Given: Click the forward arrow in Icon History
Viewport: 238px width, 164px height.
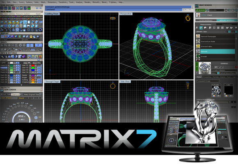Looking at the screenshot, I should pyautogui.click(x=41, y=8).
